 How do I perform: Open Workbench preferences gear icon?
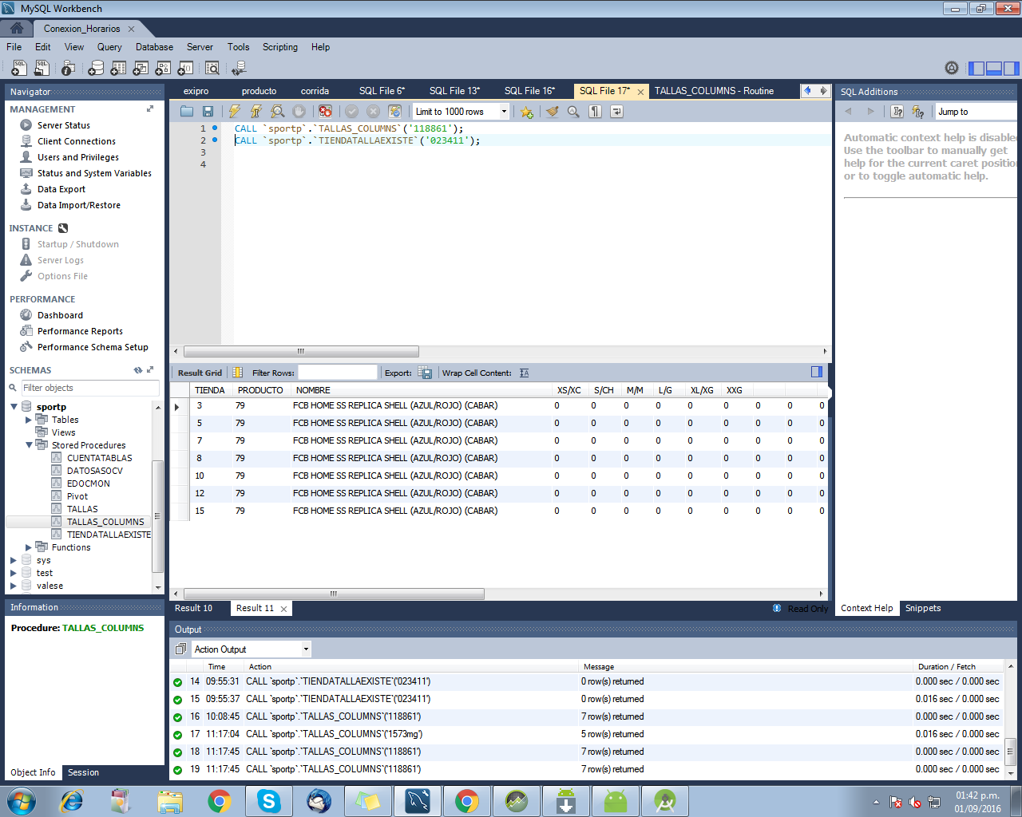952,69
